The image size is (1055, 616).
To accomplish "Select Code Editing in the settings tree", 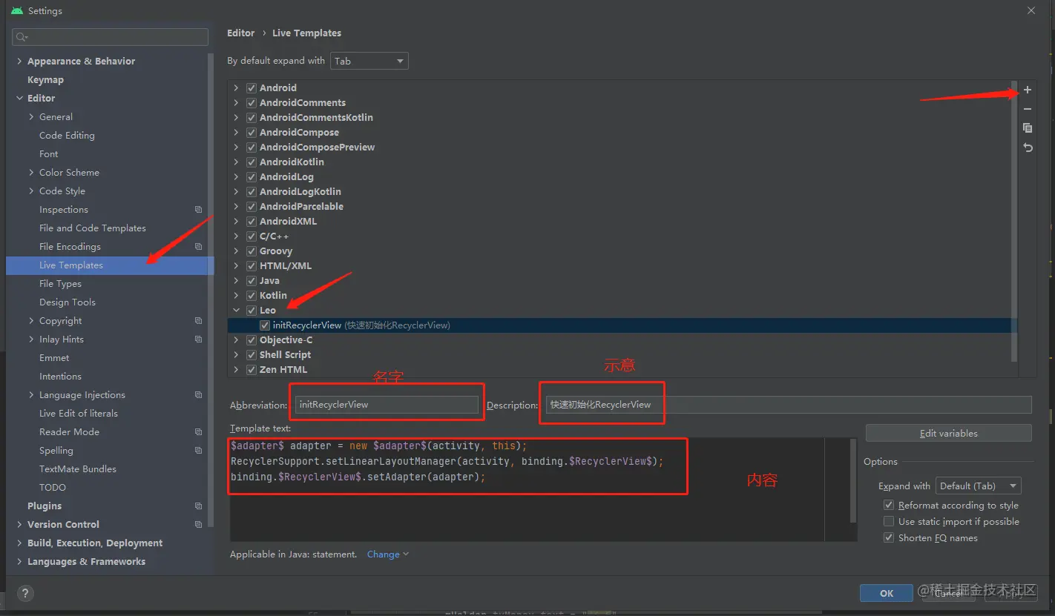I will click(67, 136).
